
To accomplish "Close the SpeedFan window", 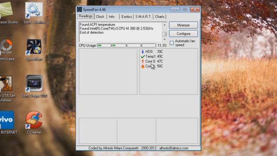I will (x=195, y=10).
